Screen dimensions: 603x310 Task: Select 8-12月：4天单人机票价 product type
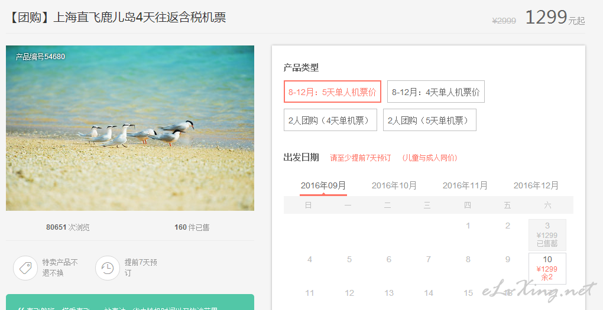point(436,92)
